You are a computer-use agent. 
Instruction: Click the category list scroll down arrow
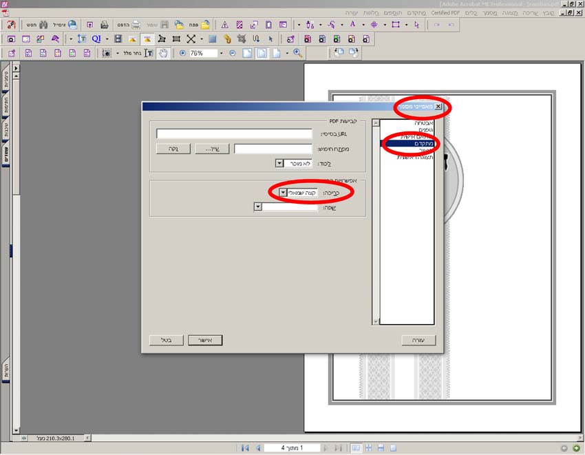[376, 321]
